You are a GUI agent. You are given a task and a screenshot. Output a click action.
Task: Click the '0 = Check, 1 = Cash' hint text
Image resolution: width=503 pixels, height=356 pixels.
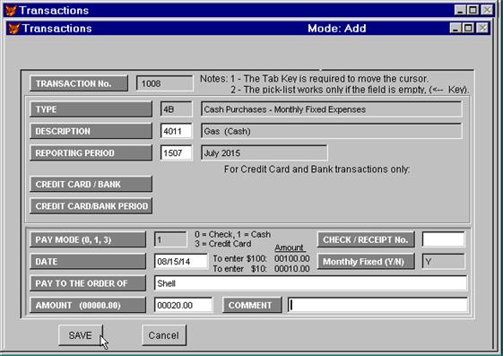[x=232, y=234]
